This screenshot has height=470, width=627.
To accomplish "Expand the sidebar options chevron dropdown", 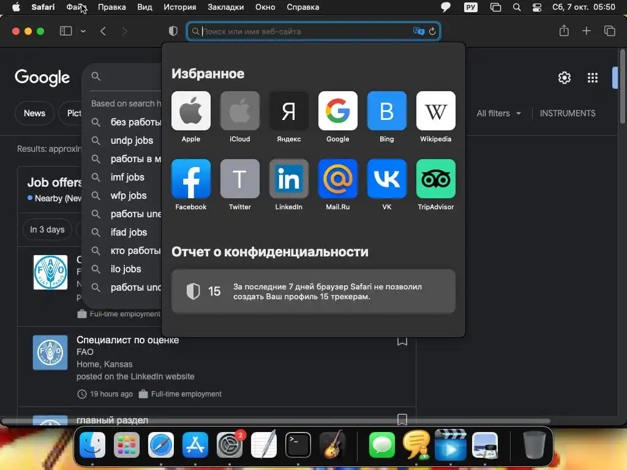I will point(83,31).
